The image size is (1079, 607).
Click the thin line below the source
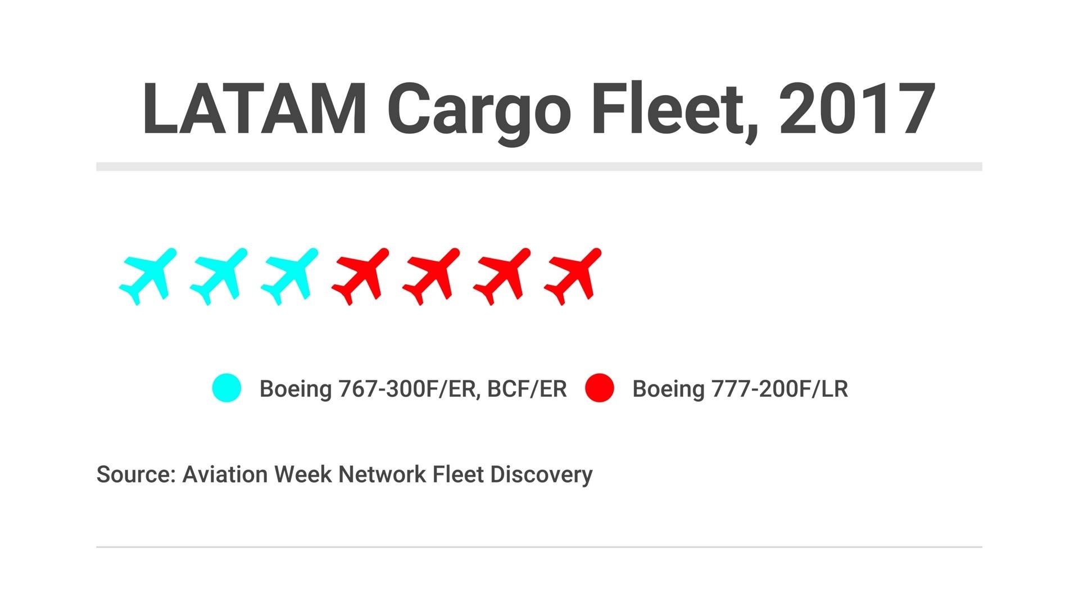539,546
